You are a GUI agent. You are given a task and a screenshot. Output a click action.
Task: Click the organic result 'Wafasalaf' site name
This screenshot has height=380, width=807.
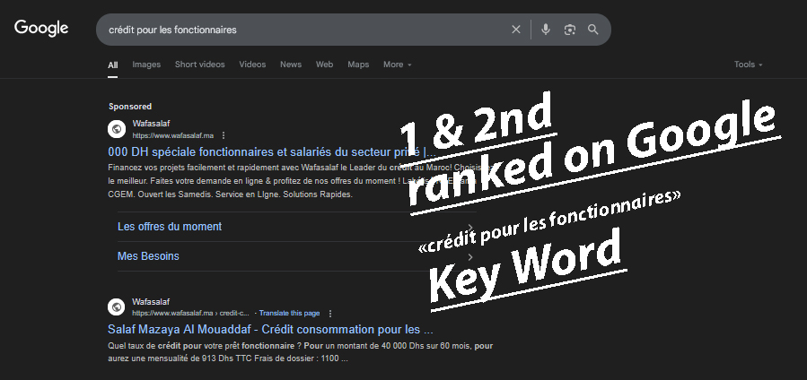tap(151, 302)
